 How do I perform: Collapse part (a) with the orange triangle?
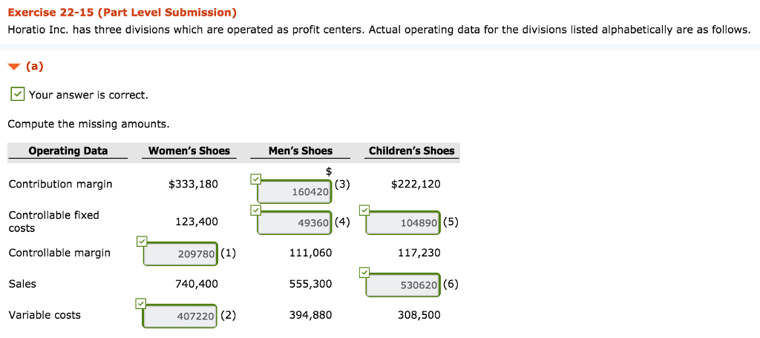pos(13,67)
